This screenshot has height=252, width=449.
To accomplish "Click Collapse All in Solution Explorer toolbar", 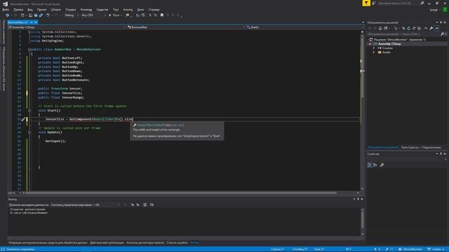I will click(414, 28).
